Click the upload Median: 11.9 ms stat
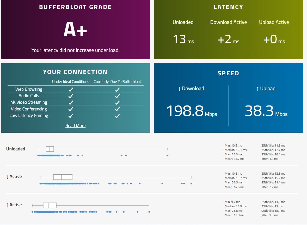This screenshot has width=307, height=225. click(x=236, y=206)
